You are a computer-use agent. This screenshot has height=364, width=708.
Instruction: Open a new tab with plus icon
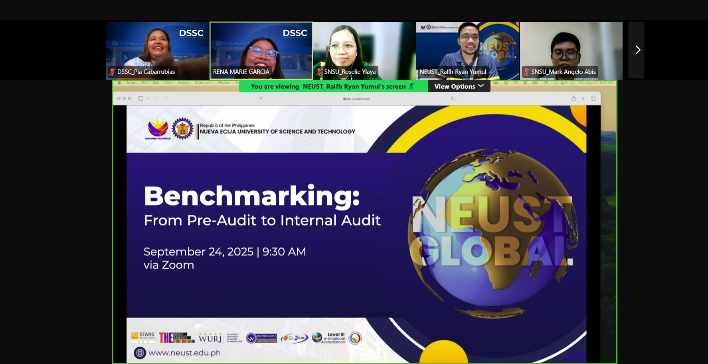coord(583,98)
